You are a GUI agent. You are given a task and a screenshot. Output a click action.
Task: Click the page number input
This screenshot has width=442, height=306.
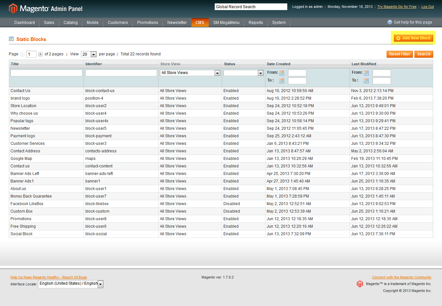point(31,54)
